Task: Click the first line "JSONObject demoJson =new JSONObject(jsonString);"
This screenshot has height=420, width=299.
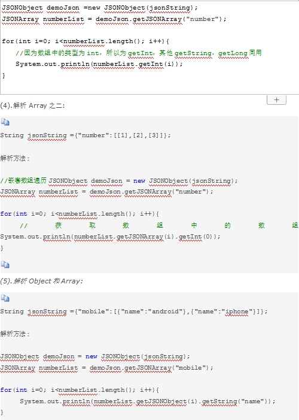Action: [99, 8]
